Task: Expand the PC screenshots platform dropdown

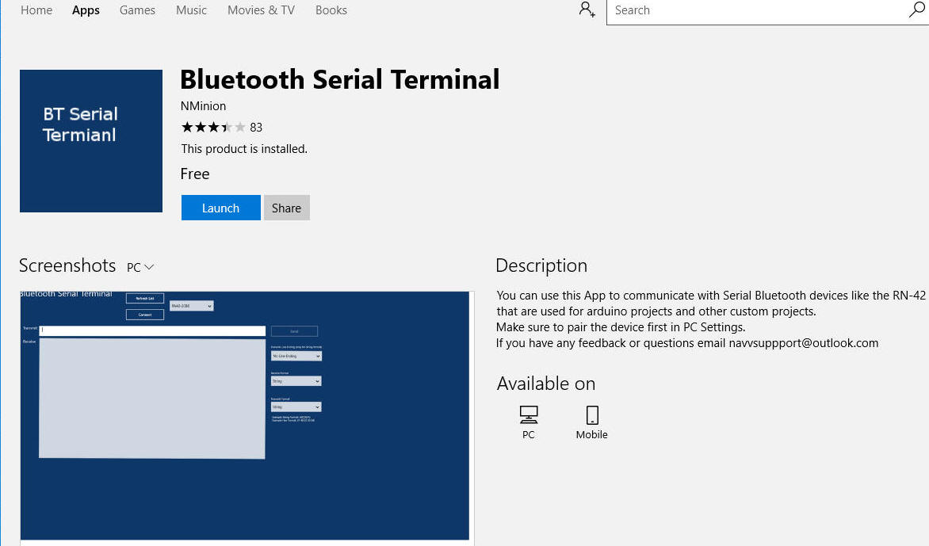Action: (140, 268)
